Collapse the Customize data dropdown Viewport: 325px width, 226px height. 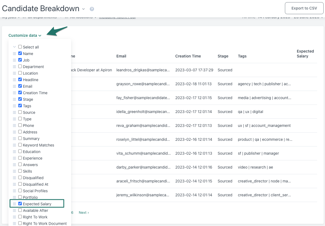tap(25, 36)
